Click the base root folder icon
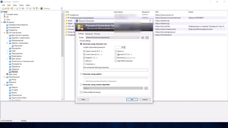Viewport: 228px width, 128px height. [2, 12]
